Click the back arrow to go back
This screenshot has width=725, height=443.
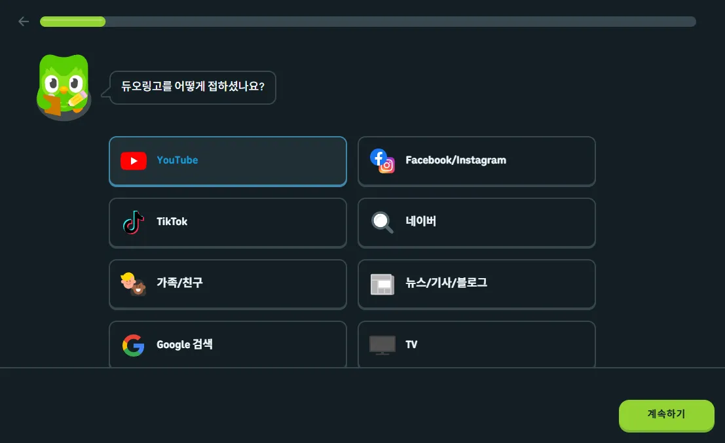click(23, 21)
